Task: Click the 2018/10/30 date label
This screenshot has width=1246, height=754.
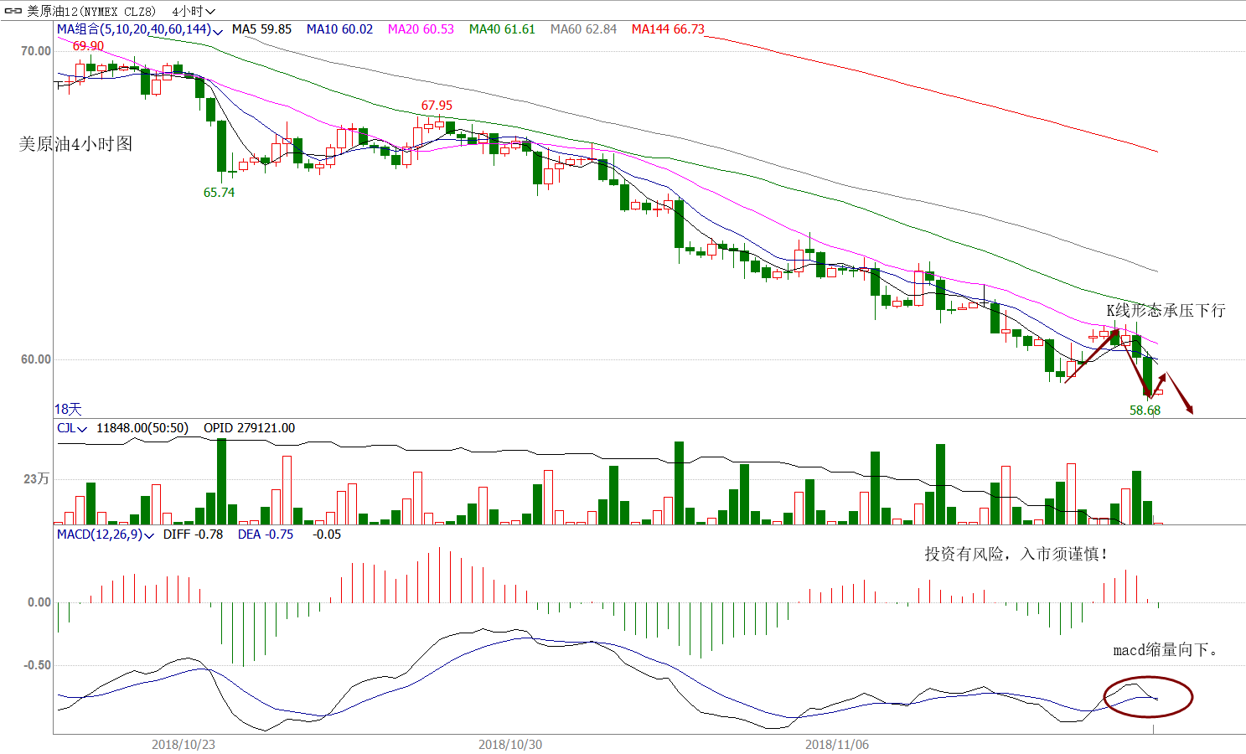Action: coord(510,745)
